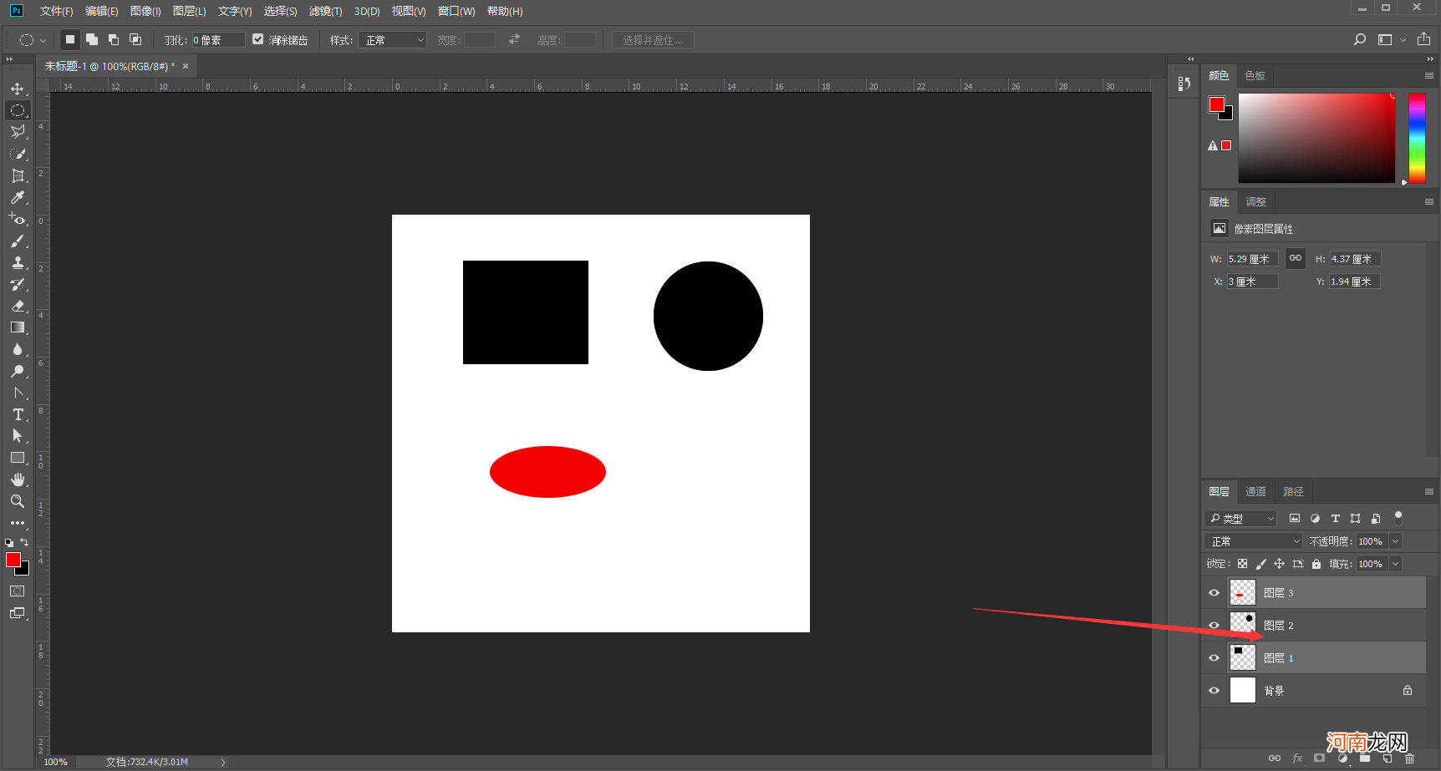Click the create new layer icon

point(1388,758)
